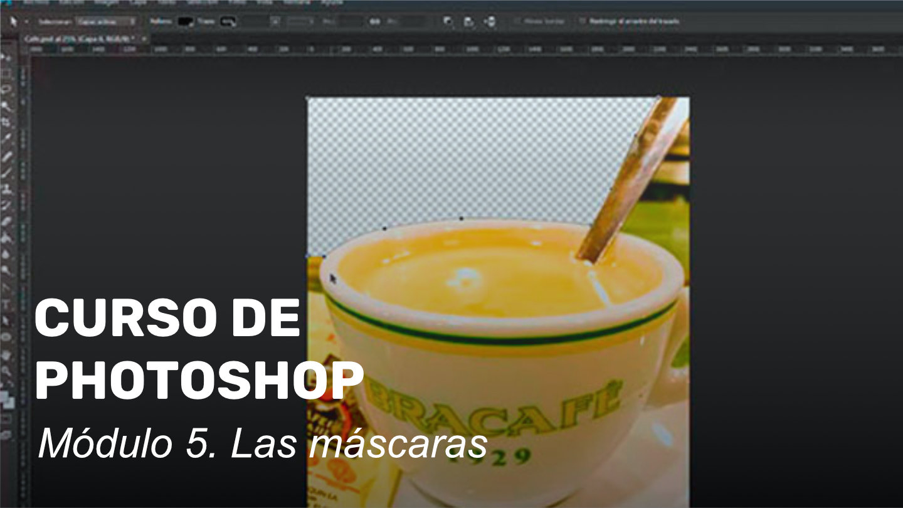Screen dimensions: 903x508
Task: Close the Café.psd document tab
Action: (144, 39)
